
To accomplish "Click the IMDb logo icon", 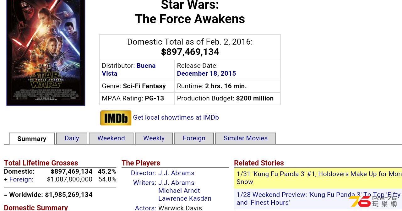I will (x=116, y=118).
